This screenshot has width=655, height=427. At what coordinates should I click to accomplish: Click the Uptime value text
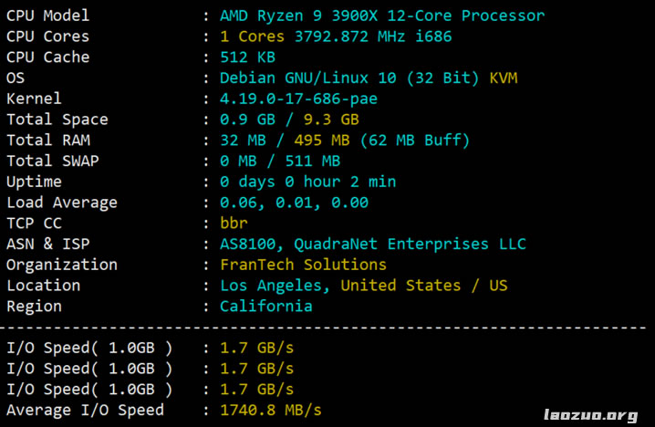tap(307, 182)
